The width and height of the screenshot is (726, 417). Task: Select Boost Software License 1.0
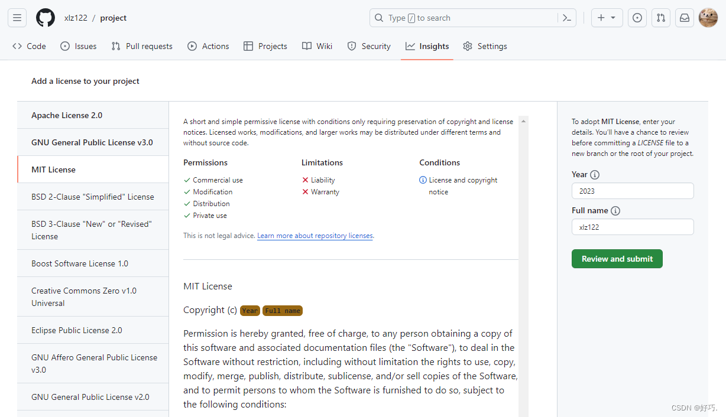(93, 263)
